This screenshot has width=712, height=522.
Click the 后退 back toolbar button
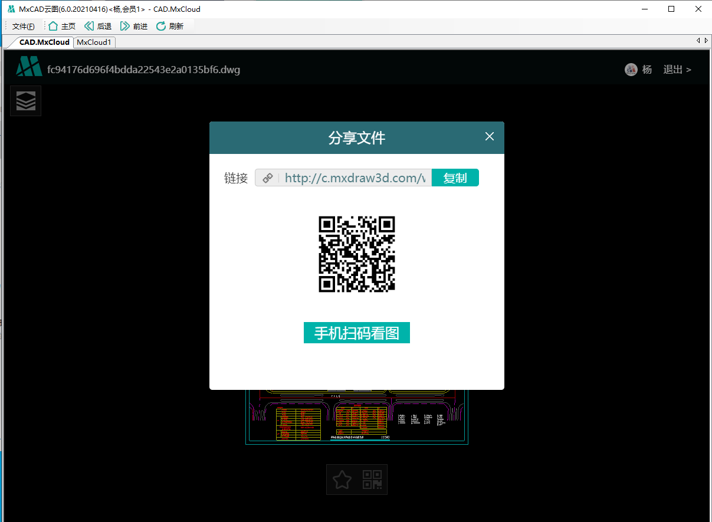[98, 26]
